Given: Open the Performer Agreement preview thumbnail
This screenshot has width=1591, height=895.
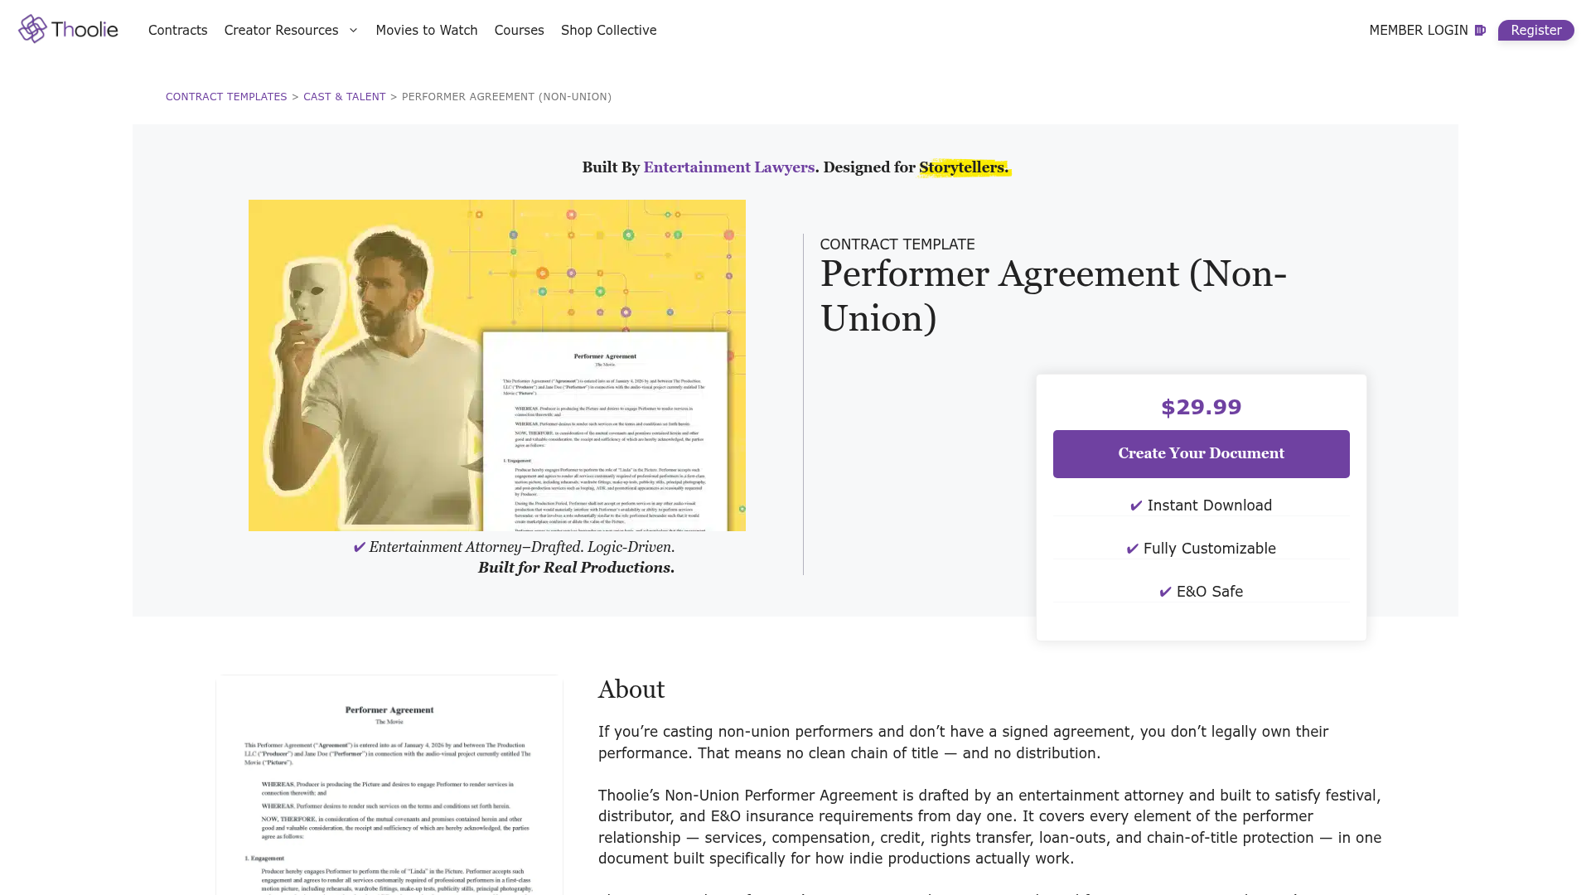Looking at the screenshot, I should pyautogui.click(x=389, y=785).
